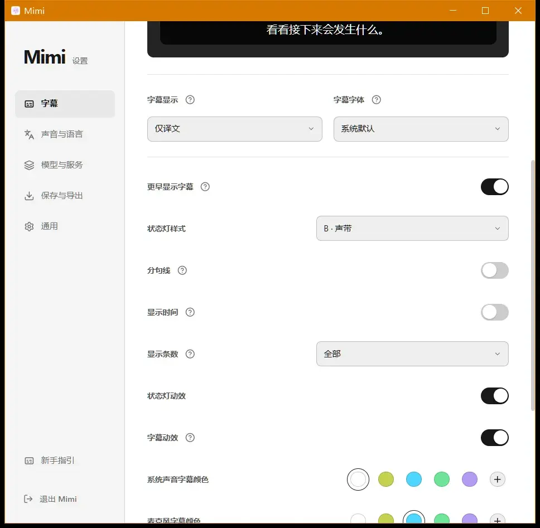Open the 字幕显示 dropdown showing 仅译文
Viewport: 540px width, 528px height.
234,129
